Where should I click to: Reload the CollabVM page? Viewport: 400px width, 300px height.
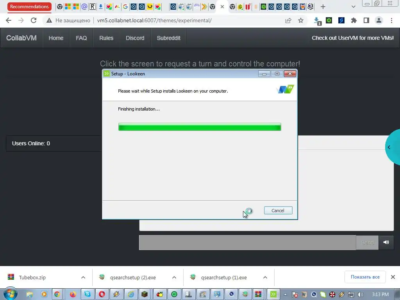[34, 20]
